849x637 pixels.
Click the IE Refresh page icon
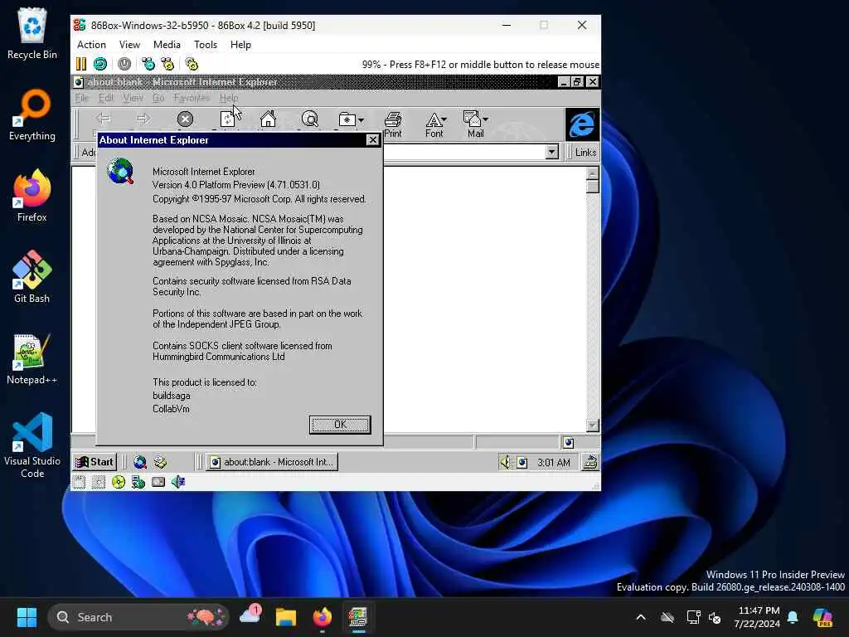(227, 119)
